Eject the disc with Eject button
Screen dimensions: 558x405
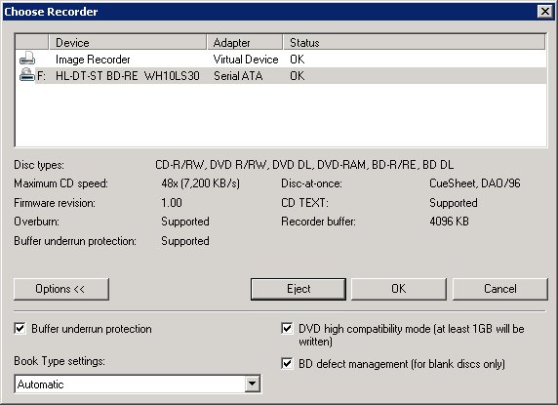tap(299, 289)
